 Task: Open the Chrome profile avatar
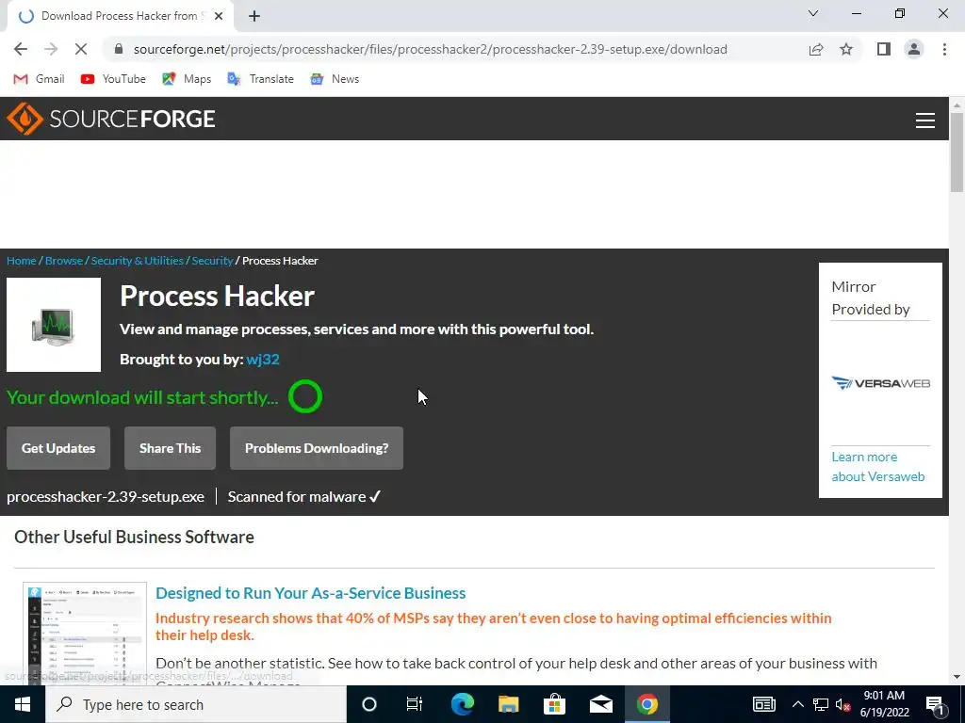(x=914, y=49)
